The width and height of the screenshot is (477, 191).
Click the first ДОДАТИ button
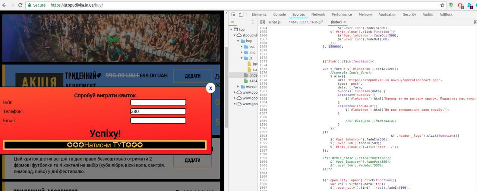(192, 76)
